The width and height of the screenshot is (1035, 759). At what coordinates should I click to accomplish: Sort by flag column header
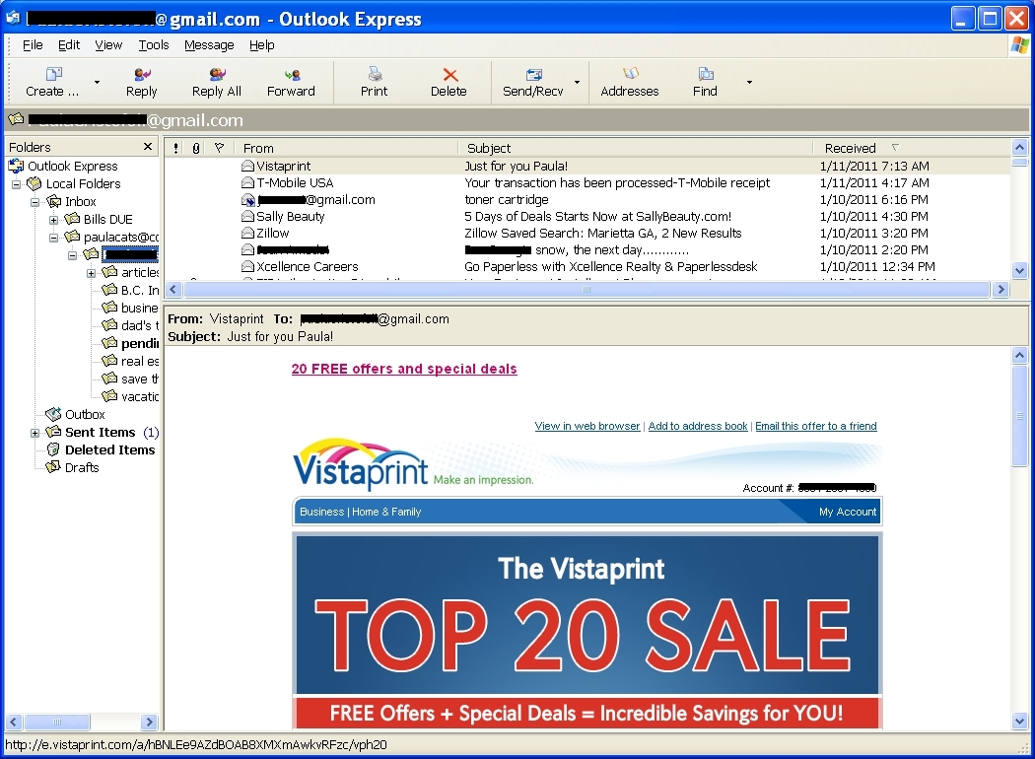click(220, 148)
